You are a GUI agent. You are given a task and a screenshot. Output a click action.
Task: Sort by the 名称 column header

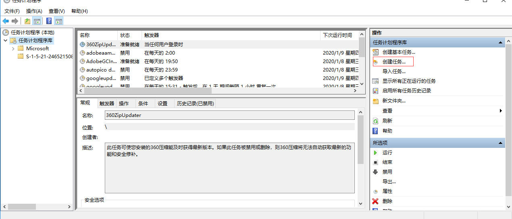coord(97,35)
